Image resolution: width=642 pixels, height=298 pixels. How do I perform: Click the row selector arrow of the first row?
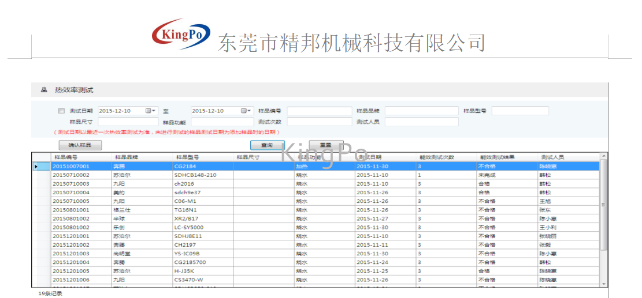pyautogui.click(x=42, y=166)
